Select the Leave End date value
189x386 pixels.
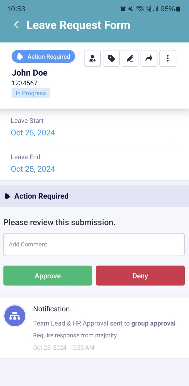tap(33, 169)
